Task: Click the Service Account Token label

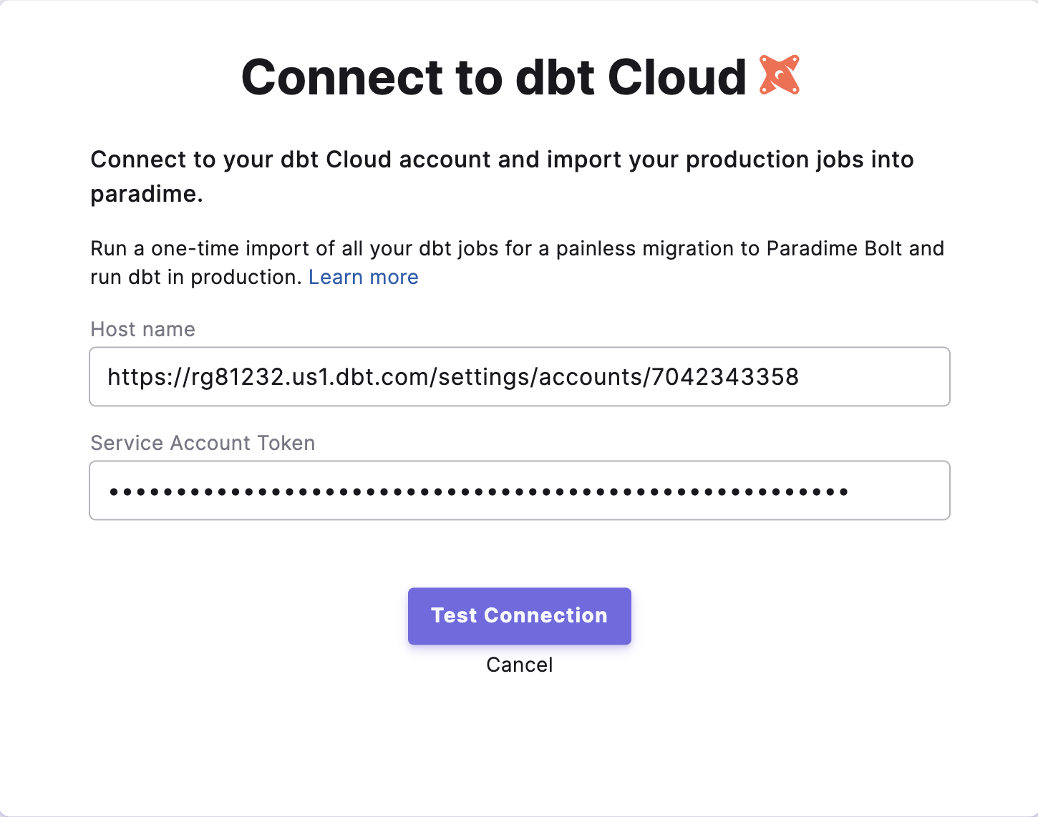Action: coord(203,443)
